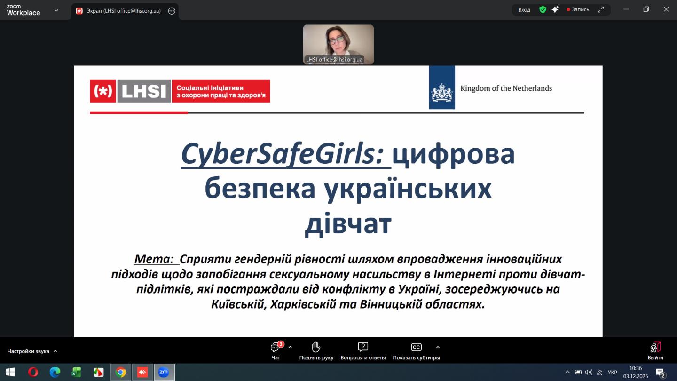Switch to AnyDesk in the taskbar
Image resolution: width=677 pixels, height=381 pixels.
pos(142,372)
